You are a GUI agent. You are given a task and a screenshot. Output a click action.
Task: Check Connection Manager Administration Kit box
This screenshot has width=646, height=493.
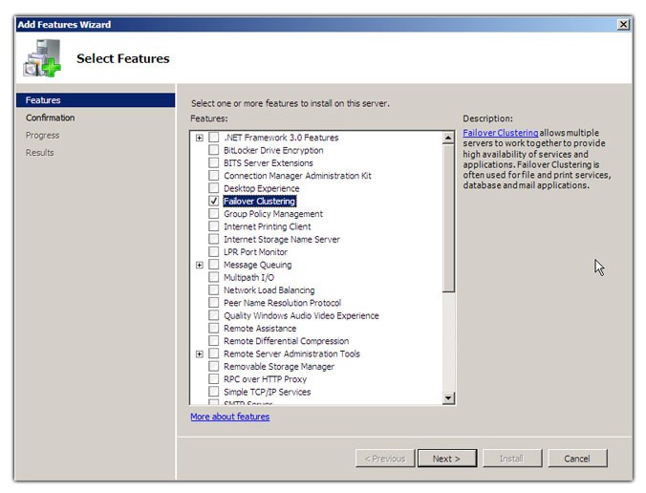point(213,175)
